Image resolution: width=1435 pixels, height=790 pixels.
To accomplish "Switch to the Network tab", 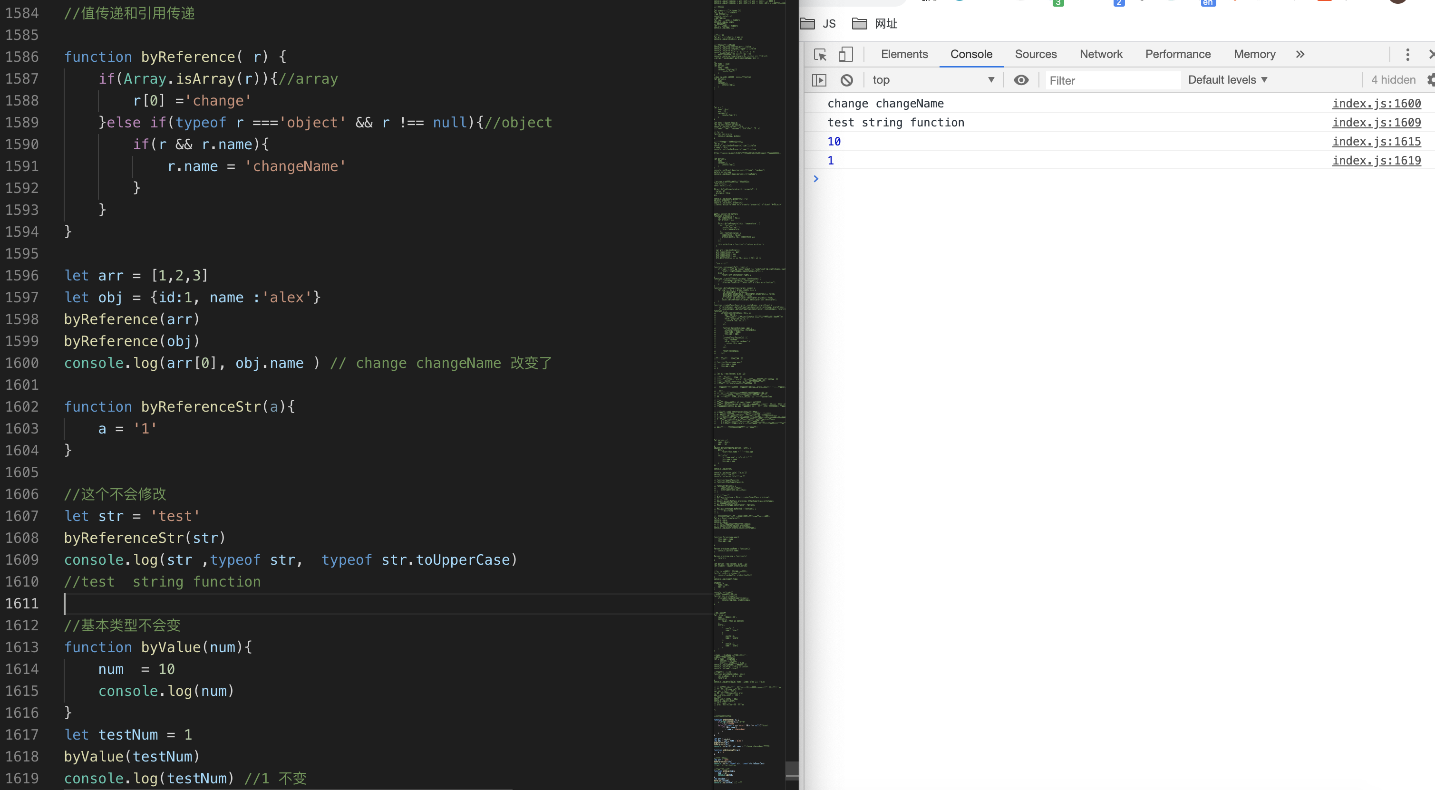I will [1100, 55].
